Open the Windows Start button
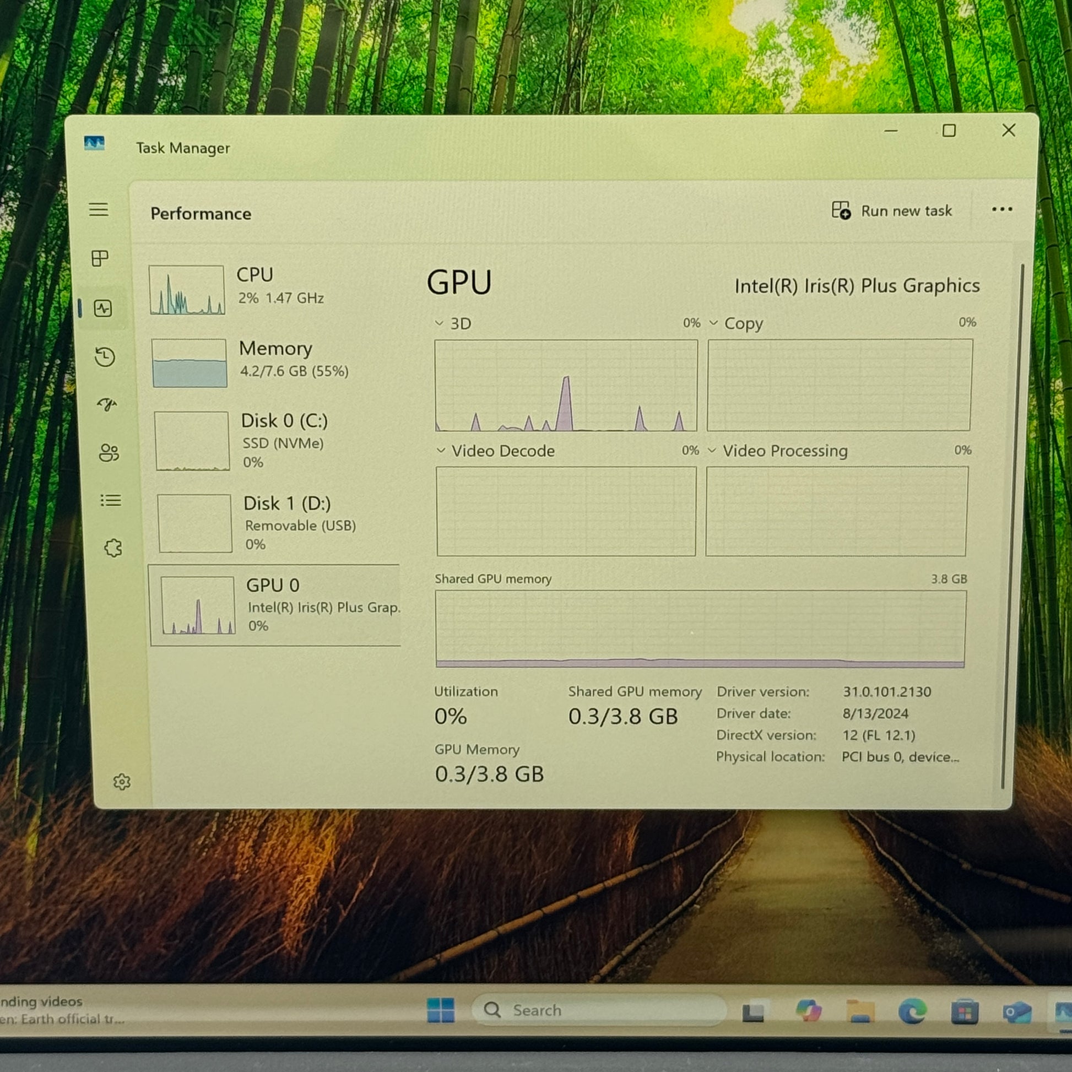Screen dimensions: 1072x1072 click(x=441, y=1010)
